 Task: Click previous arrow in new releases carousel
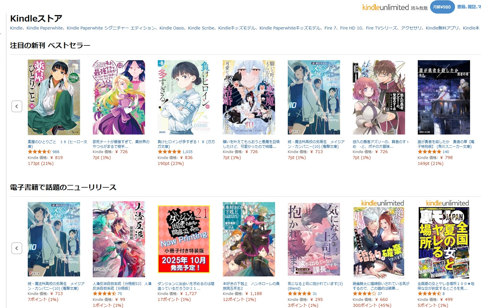tap(17, 248)
